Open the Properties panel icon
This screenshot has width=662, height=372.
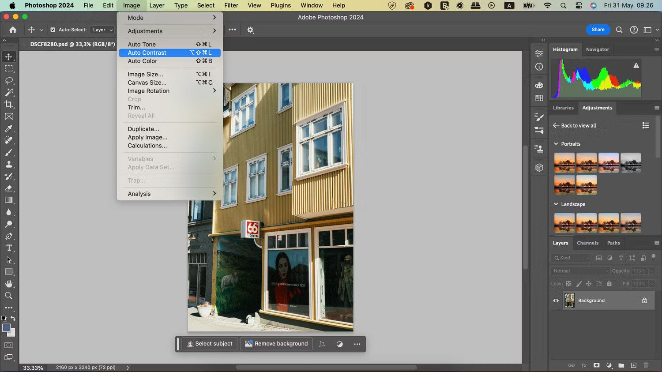coord(538,53)
